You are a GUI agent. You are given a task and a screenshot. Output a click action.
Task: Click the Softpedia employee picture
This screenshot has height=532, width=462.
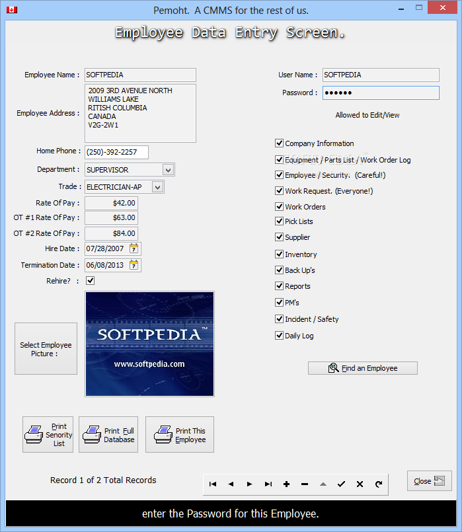click(x=149, y=344)
